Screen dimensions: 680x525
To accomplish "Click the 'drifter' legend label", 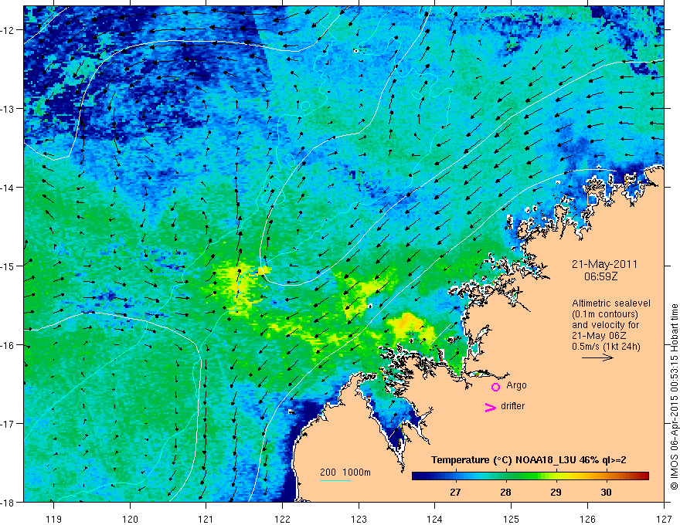I will [512, 406].
